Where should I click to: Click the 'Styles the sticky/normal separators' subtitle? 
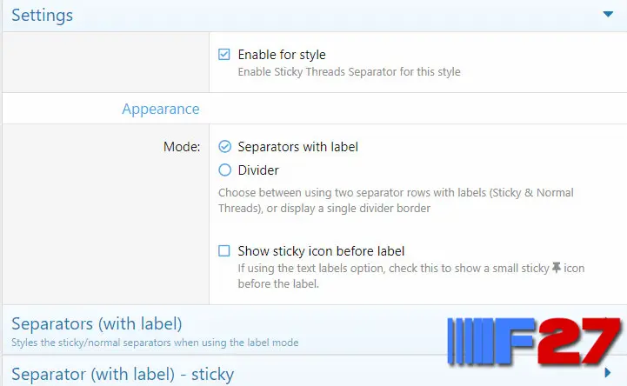pyautogui.click(x=155, y=343)
